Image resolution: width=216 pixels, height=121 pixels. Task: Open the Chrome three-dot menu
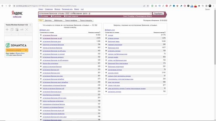pyautogui.click(x=214, y=6)
